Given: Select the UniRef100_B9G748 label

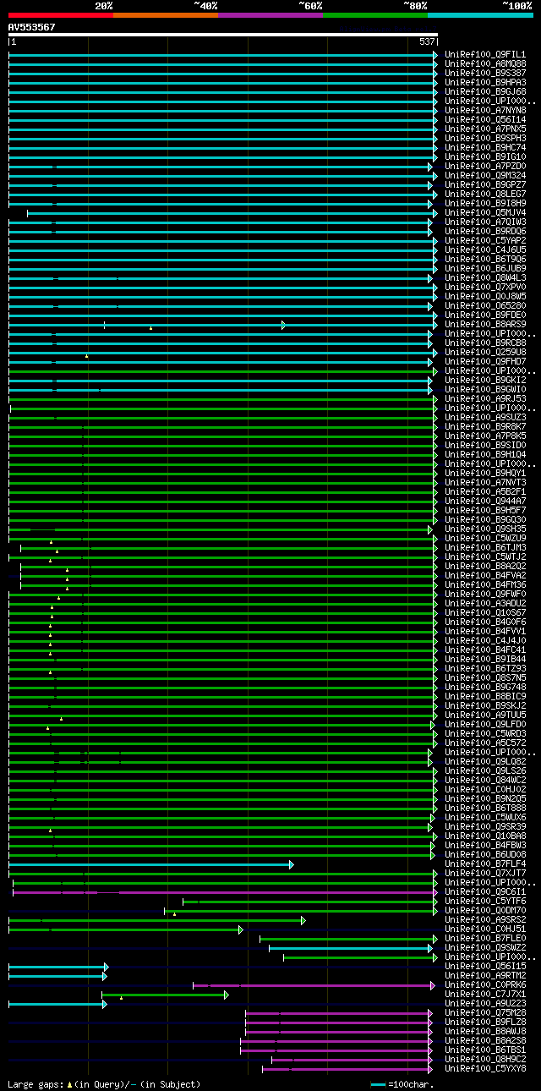Looking at the screenshot, I should pyautogui.click(x=485, y=687).
